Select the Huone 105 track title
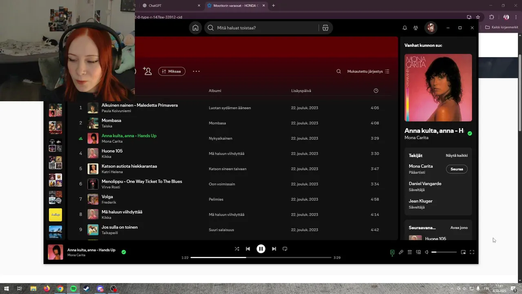 112,151
